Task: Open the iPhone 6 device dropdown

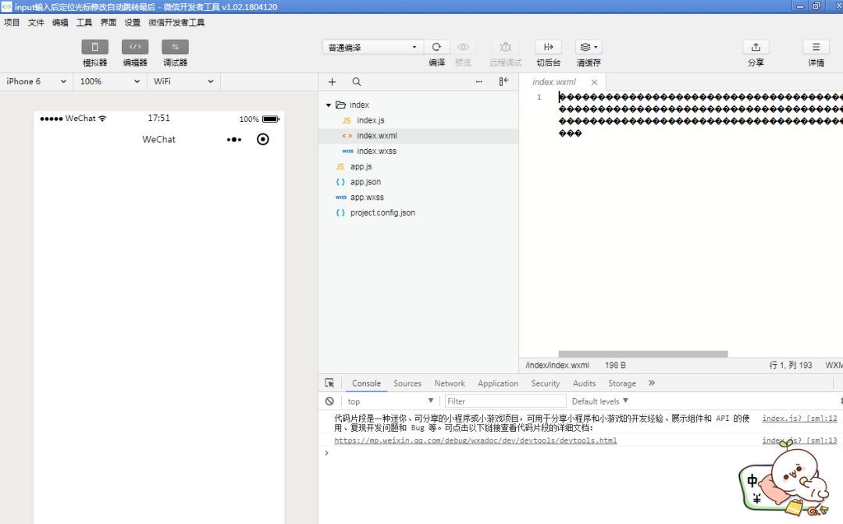Action: (37, 81)
